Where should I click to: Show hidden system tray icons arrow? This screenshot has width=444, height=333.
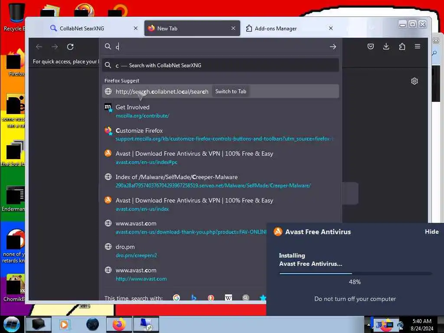(x=369, y=324)
